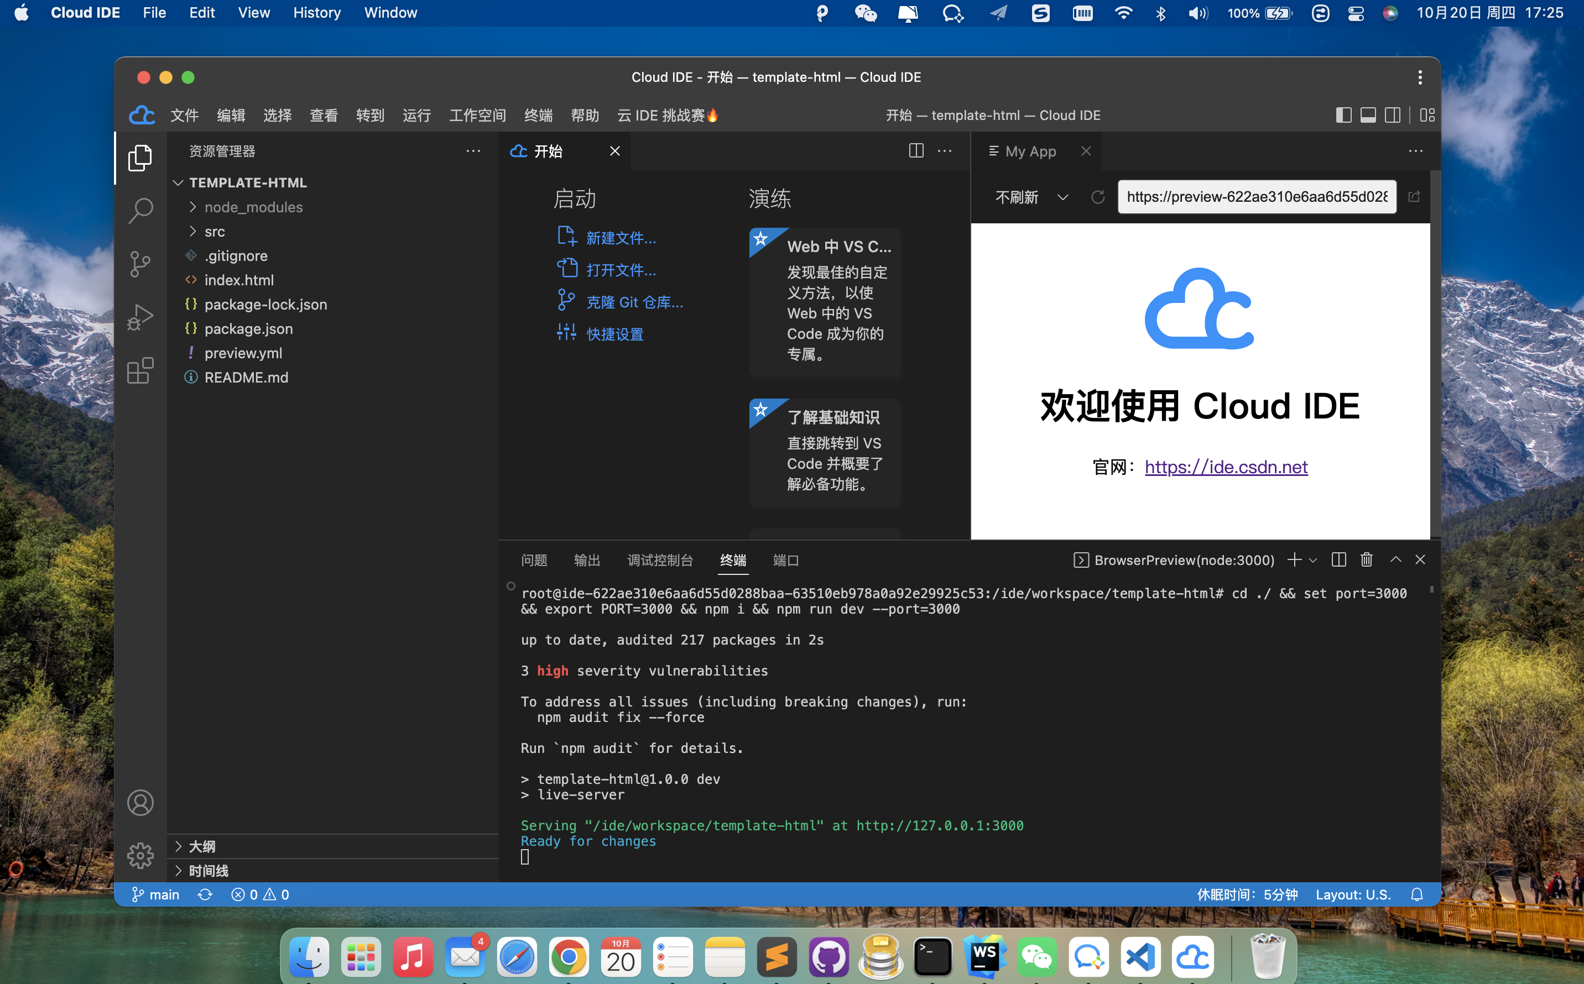The width and height of the screenshot is (1584, 984).
Task: Switch to the 端口 panel tab
Action: (786, 561)
